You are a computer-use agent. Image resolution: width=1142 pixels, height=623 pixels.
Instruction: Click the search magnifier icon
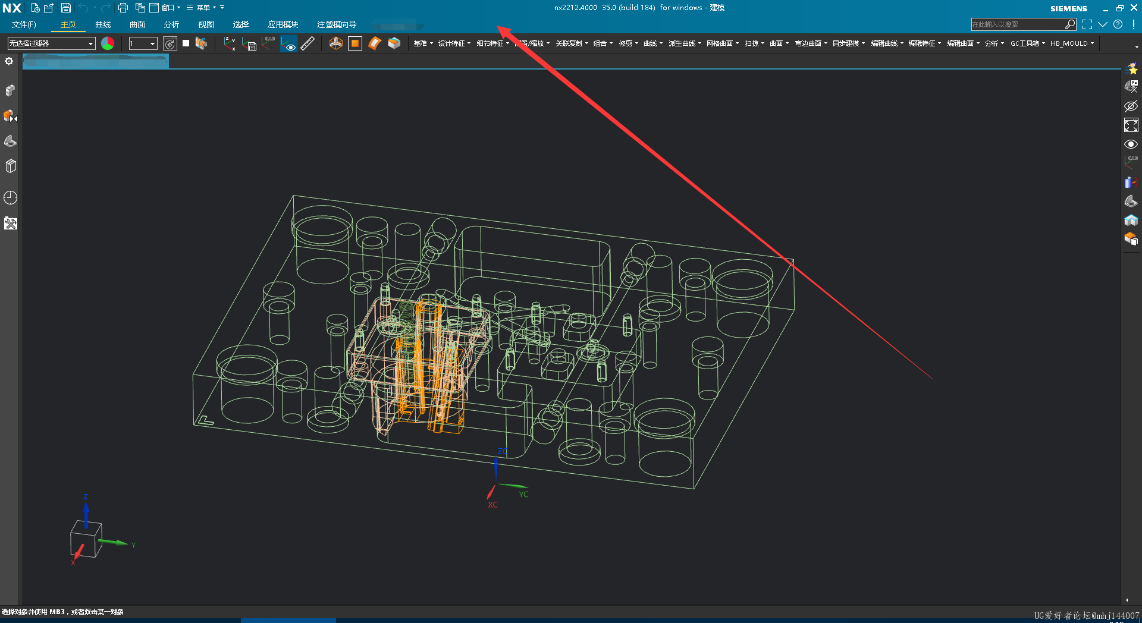click(x=1070, y=24)
